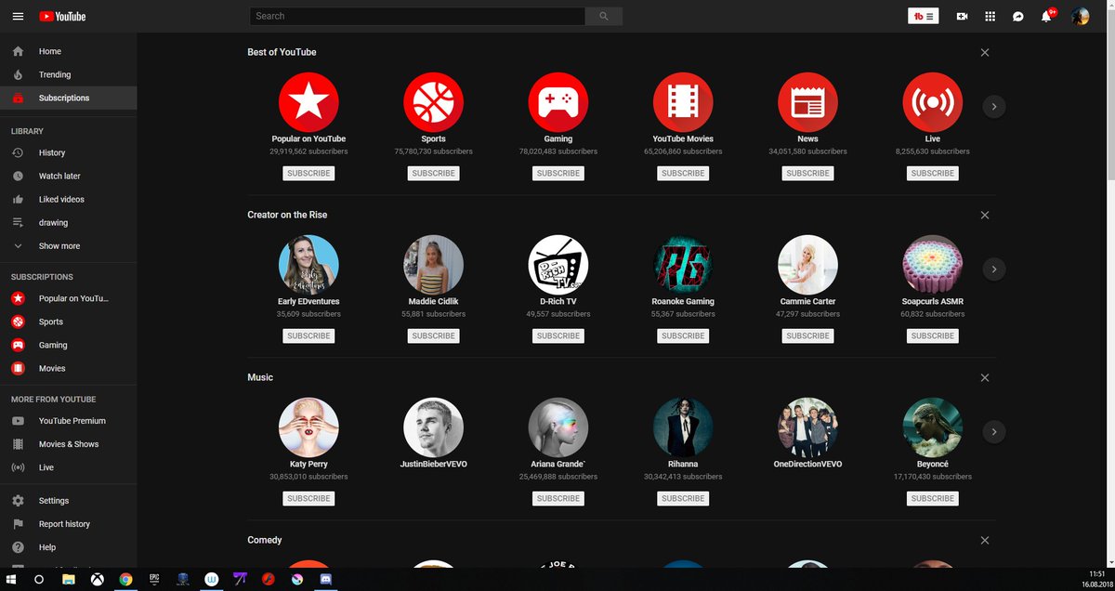Screen dimensions: 1115x591
Task: Open Popular on YouTube subscription in sidebar
Action: tap(68, 298)
